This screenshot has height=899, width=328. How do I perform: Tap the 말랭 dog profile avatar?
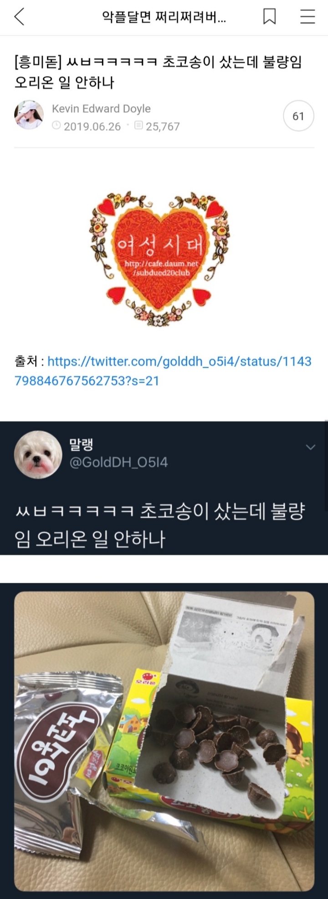pyautogui.click(x=38, y=454)
